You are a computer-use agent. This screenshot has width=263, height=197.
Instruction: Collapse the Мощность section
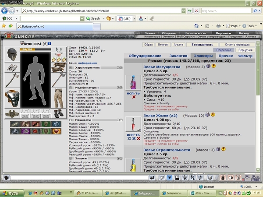pos(71,120)
